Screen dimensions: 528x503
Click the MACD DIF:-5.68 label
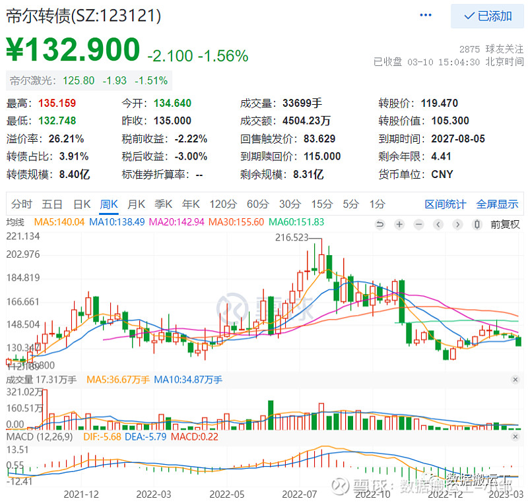[102, 436]
